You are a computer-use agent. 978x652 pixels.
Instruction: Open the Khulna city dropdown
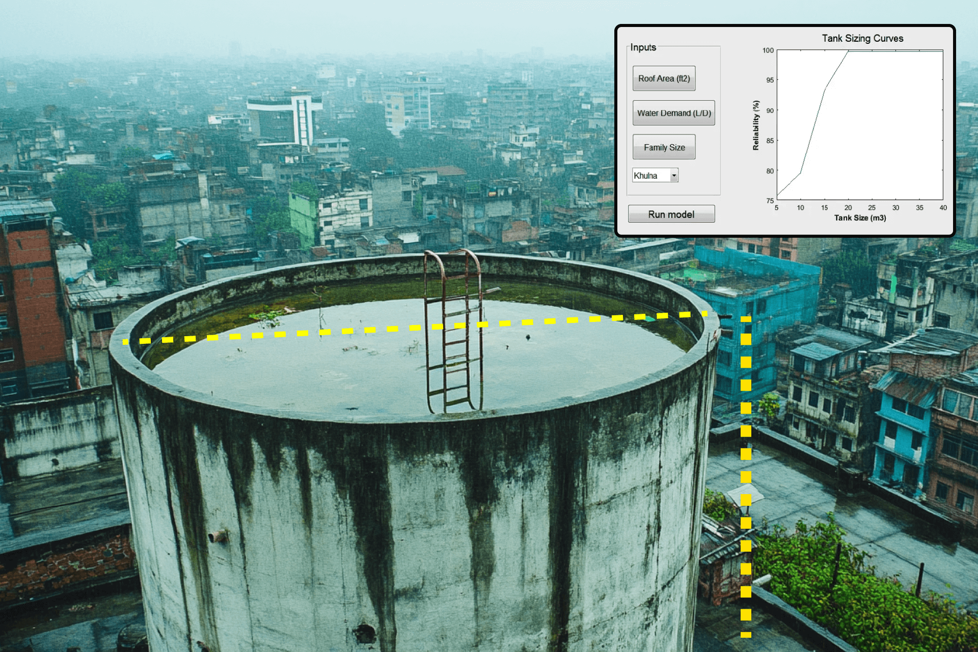[655, 175]
